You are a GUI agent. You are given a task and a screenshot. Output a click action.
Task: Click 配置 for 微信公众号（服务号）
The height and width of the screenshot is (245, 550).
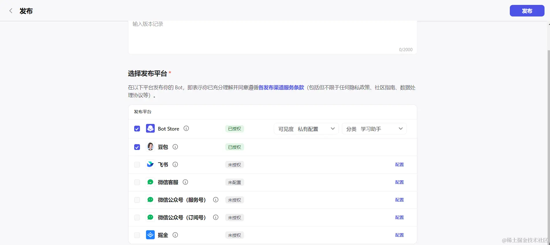399,200
